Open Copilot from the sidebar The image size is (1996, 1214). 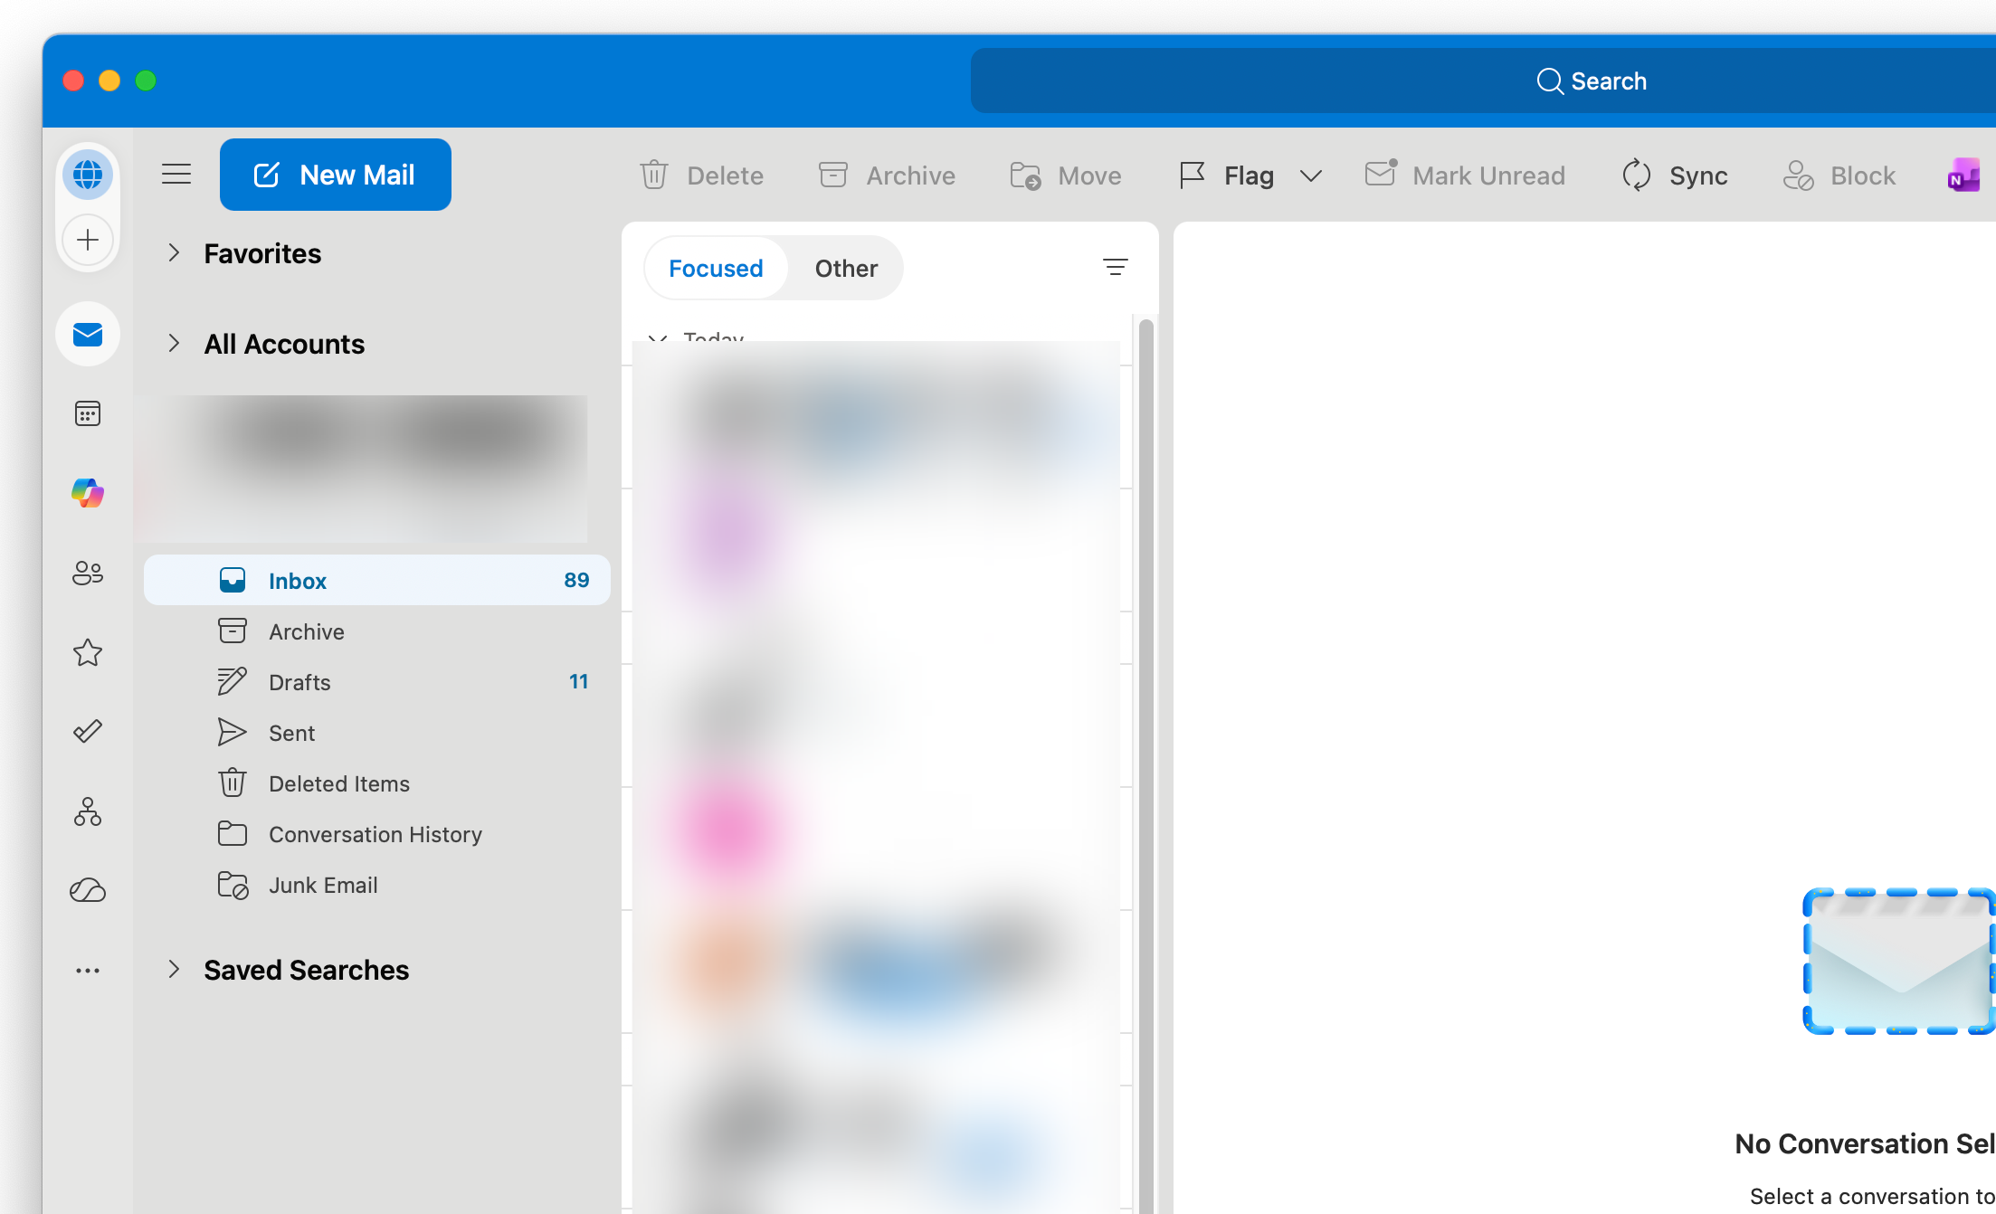pyautogui.click(x=88, y=493)
